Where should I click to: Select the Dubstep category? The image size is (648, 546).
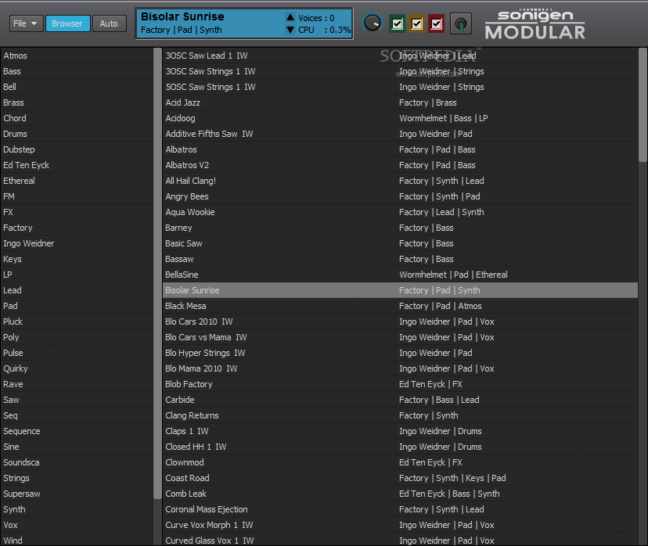77,149
